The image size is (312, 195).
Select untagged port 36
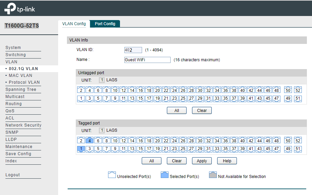[225, 90]
